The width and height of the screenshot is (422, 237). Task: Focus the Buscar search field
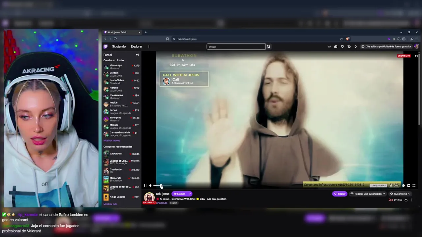click(236, 46)
